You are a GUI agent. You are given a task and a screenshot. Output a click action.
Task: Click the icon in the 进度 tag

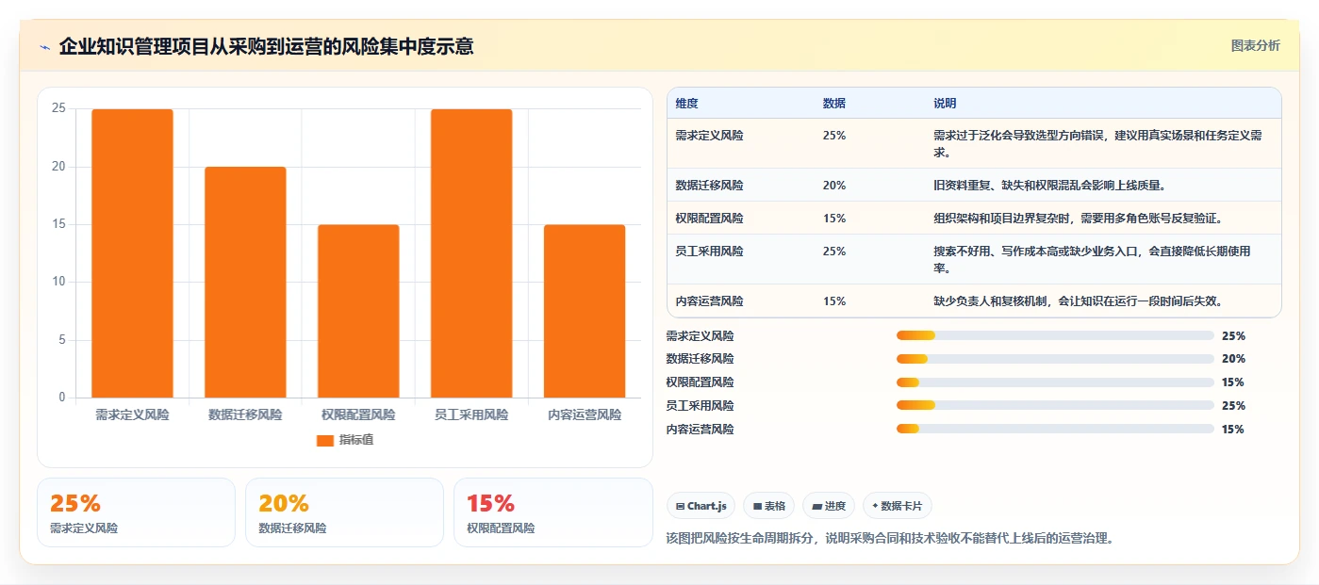816,507
